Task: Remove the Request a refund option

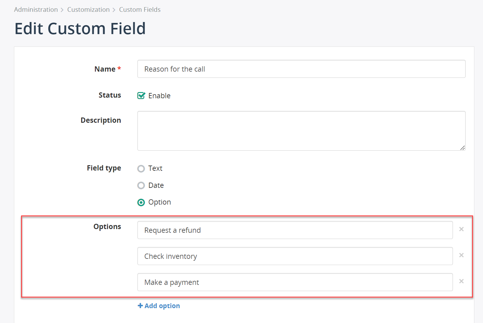Action: [x=461, y=229]
